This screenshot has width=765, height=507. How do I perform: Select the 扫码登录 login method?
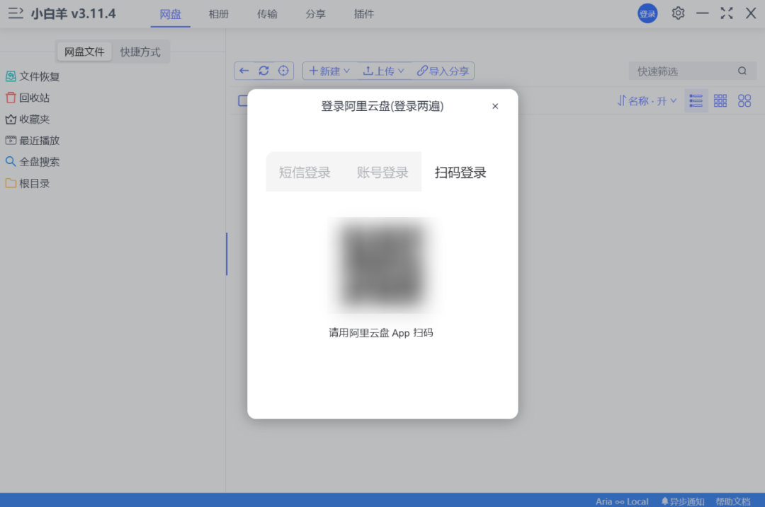click(x=460, y=172)
